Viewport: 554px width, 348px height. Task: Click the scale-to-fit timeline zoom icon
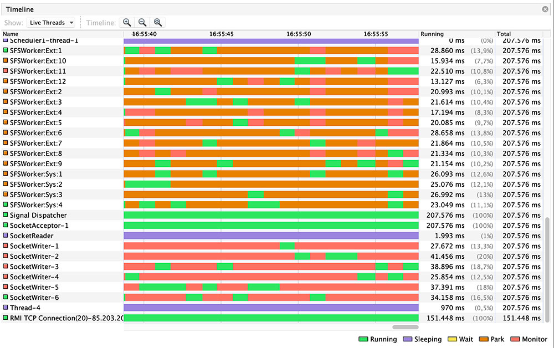pyautogui.click(x=158, y=23)
